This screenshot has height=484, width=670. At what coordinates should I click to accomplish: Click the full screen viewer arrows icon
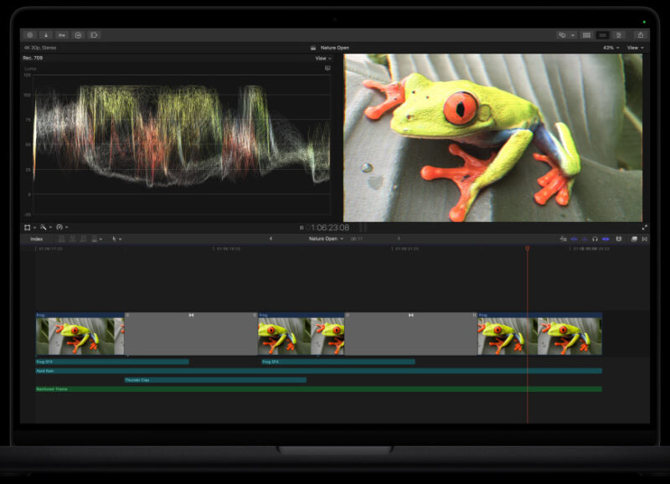(644, 228)
